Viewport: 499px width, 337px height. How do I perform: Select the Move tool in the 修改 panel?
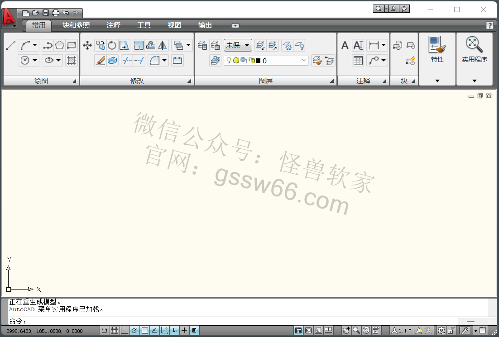tap(87, 45)
